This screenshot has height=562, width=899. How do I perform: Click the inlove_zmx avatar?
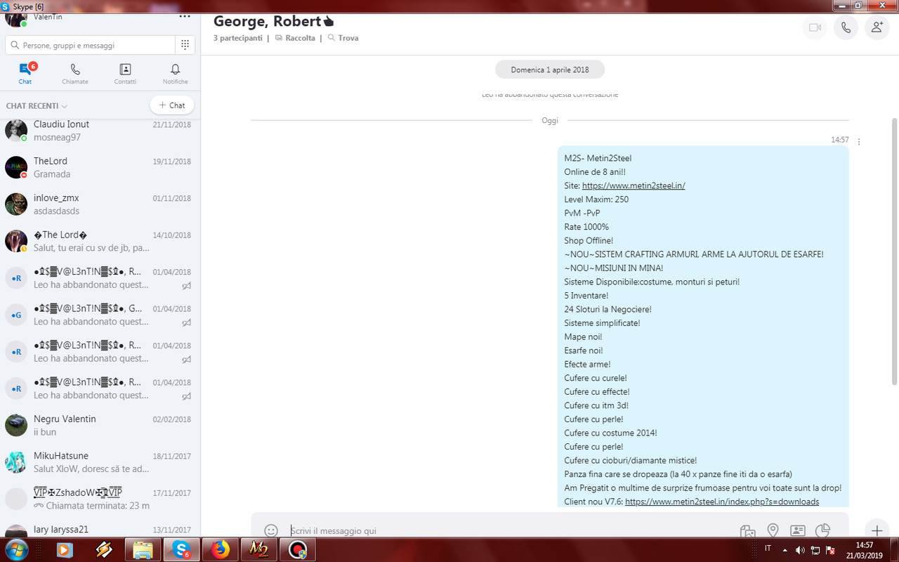coord(16,204)
